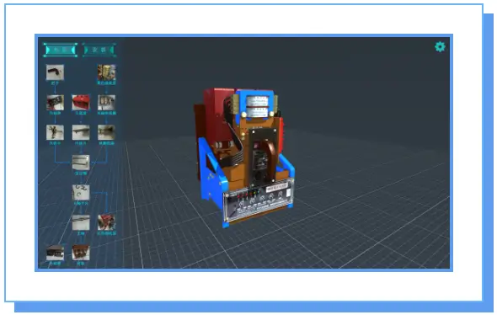Select the yellow brass component thumbnail
Screen dimensions: 497x315
click(x=106, y=72)
